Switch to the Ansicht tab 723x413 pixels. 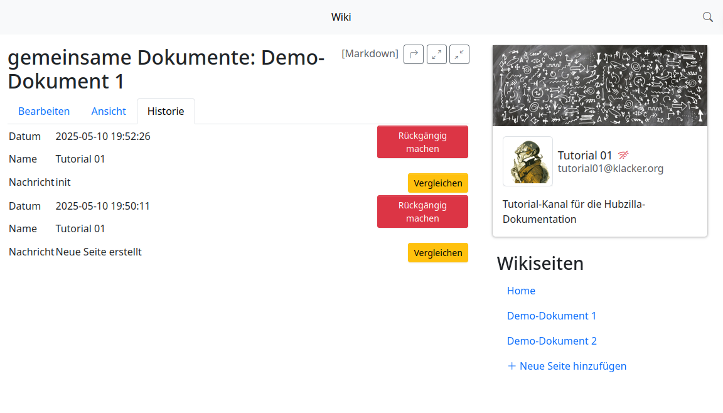[109, 111]
